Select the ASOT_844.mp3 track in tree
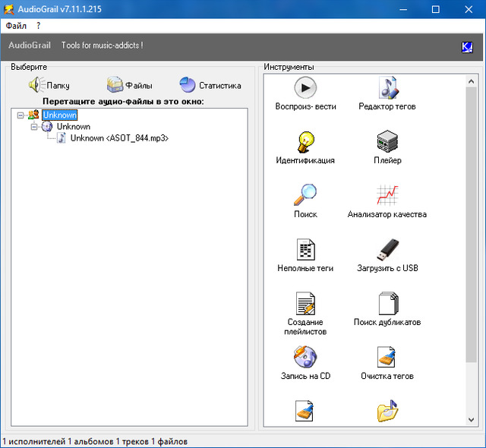Viewport: 486px width, 448px height. coord(118,138)
